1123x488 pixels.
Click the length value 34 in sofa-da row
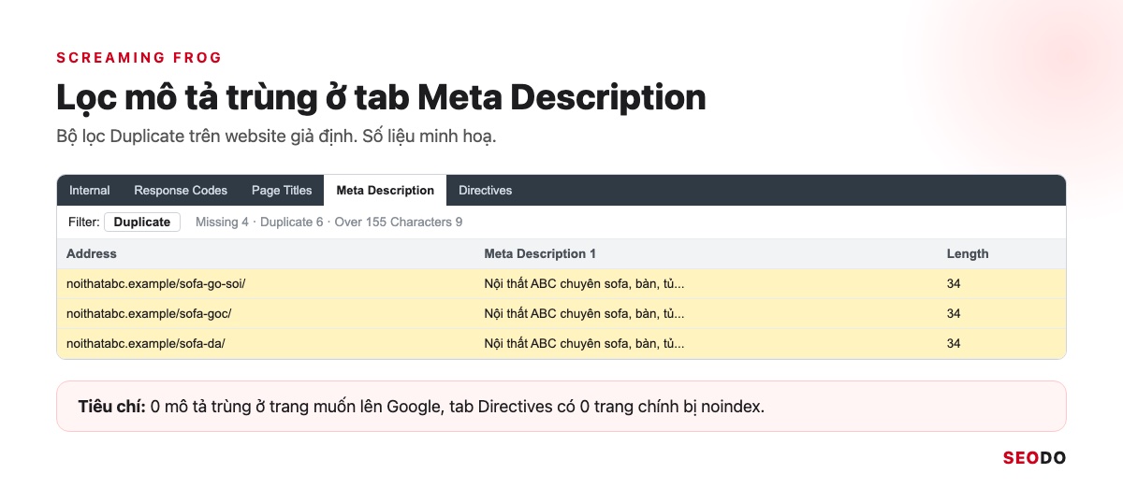pyautogui.click(x=954, y=343)
